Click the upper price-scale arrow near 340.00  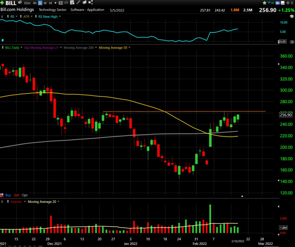(x=278, y=64)
